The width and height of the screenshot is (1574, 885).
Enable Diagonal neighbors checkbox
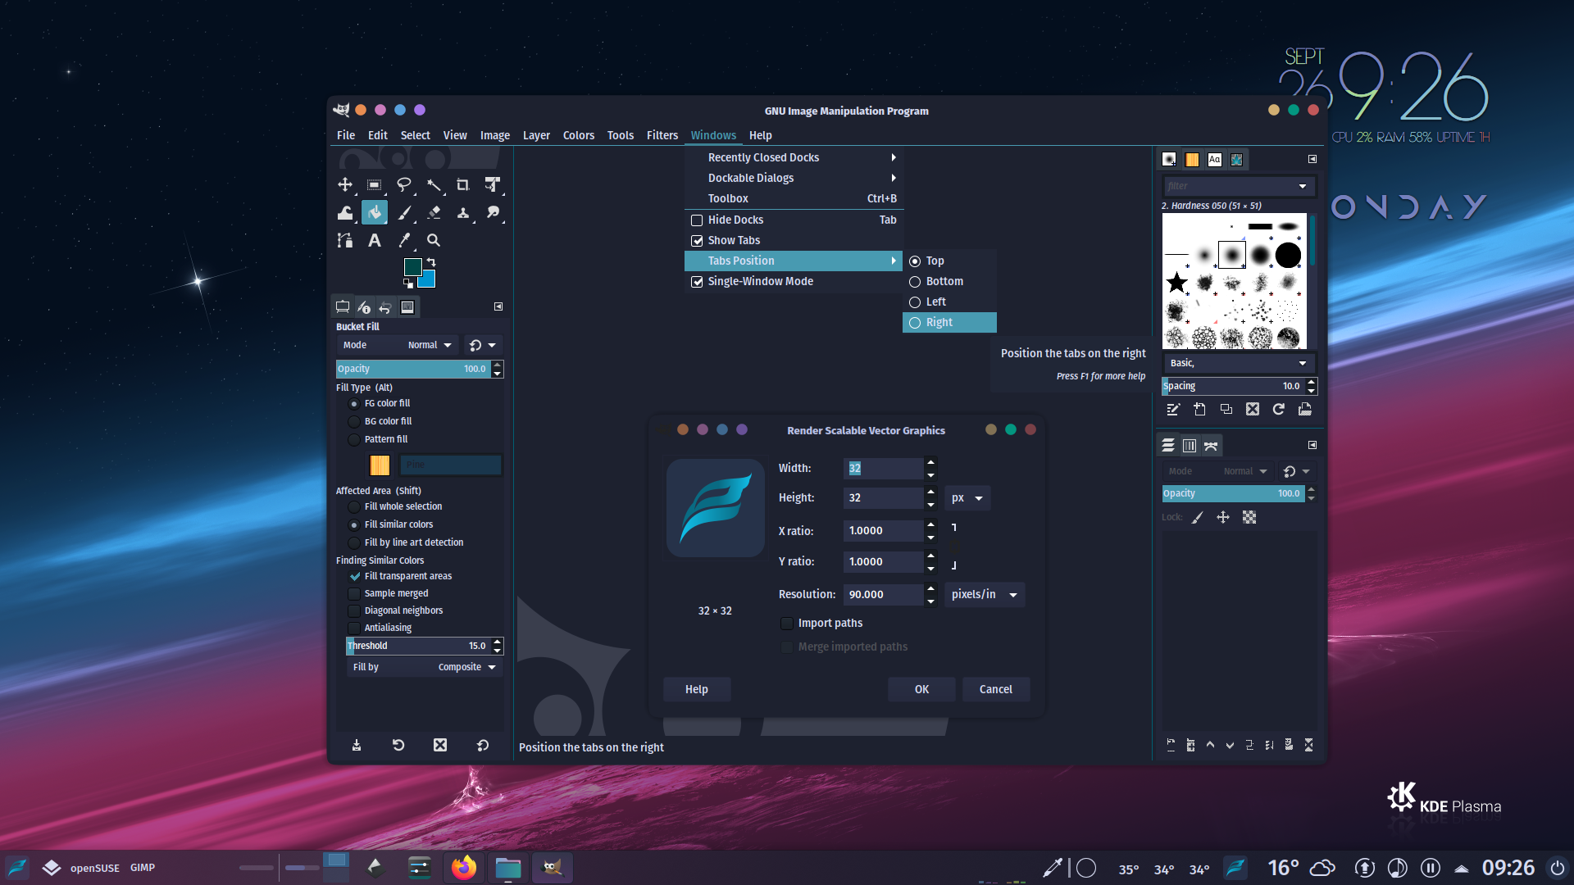354,610
